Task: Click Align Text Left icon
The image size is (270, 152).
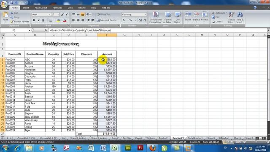Action: (x=73, y=20)
